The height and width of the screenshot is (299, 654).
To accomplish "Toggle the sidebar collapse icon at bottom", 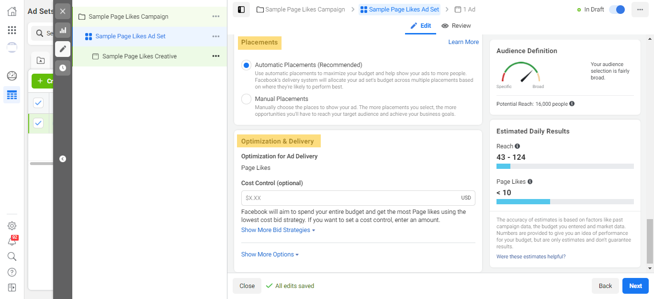I will (x=12, y=288).
